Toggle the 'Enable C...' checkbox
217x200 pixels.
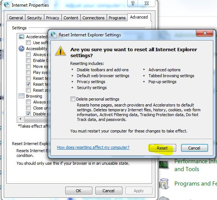pos(28,60)
